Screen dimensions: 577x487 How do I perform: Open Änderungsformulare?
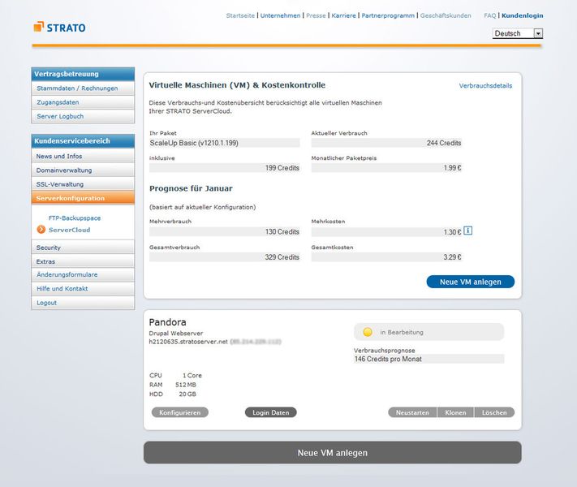[83, 274]
